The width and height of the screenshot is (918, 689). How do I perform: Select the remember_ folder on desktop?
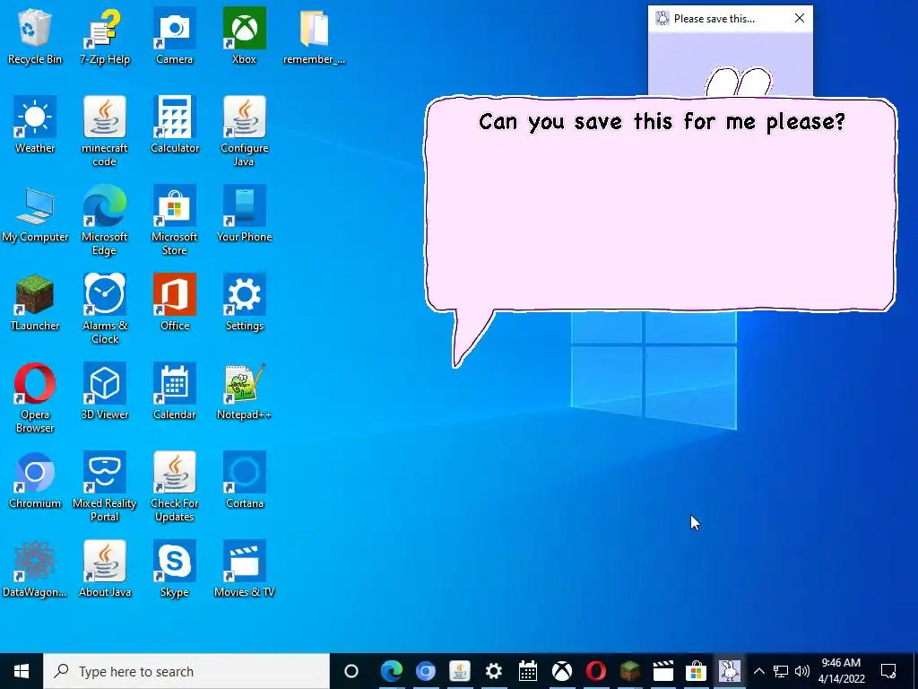coord(314,36)
